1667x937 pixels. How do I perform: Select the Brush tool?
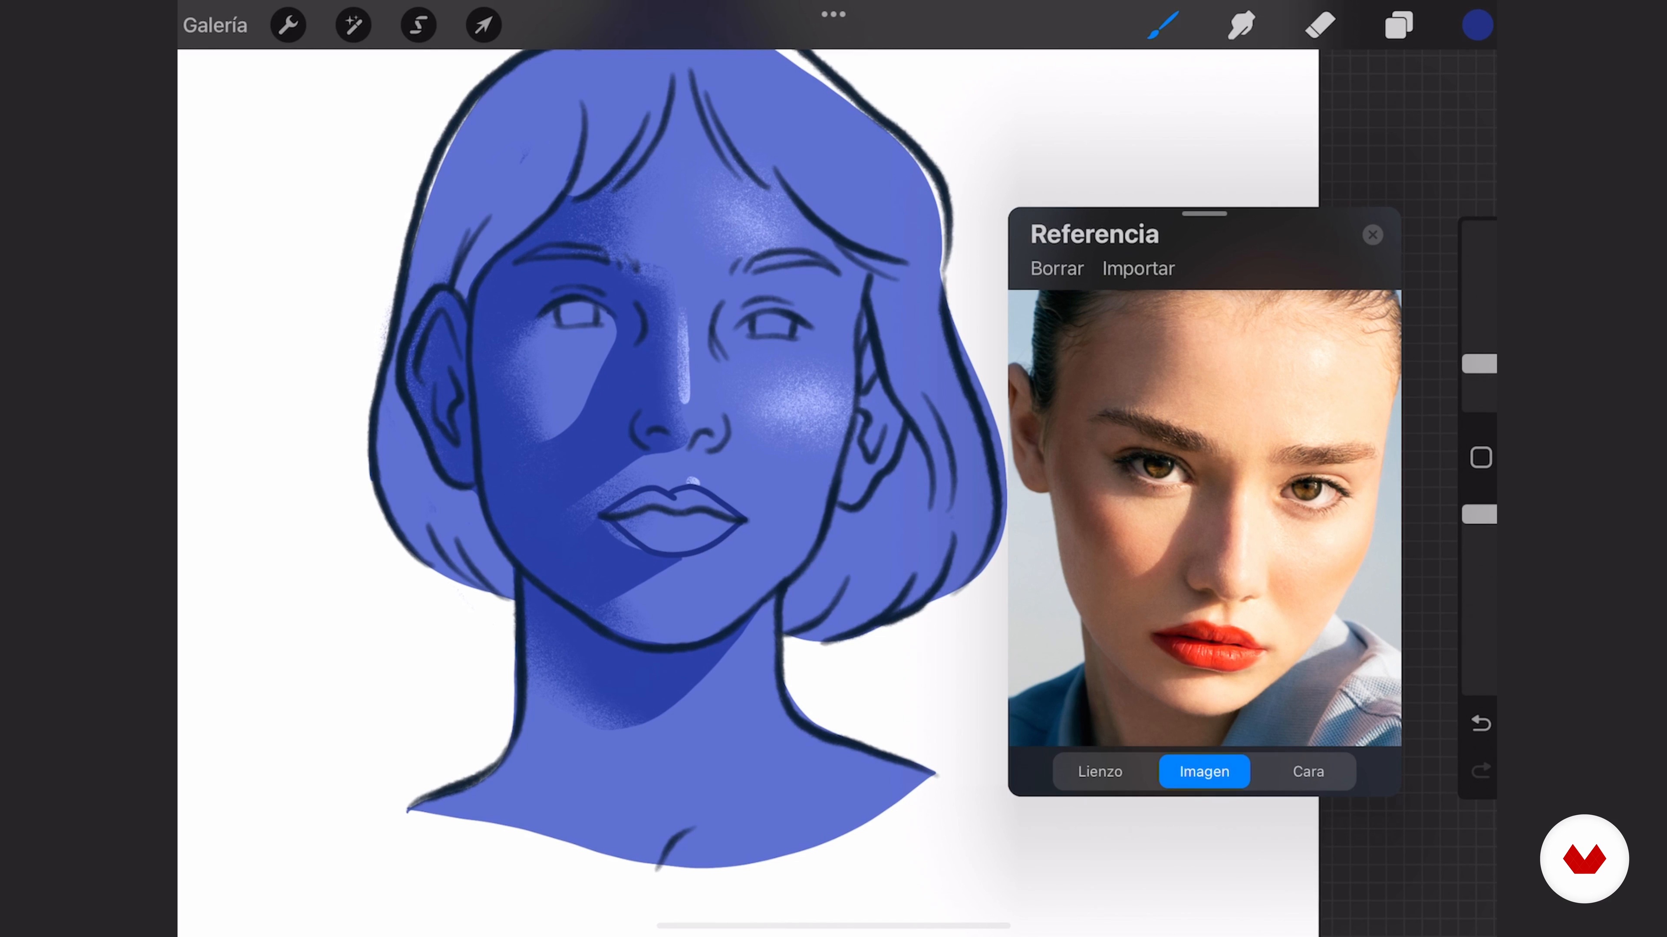tap(1163, 25)
